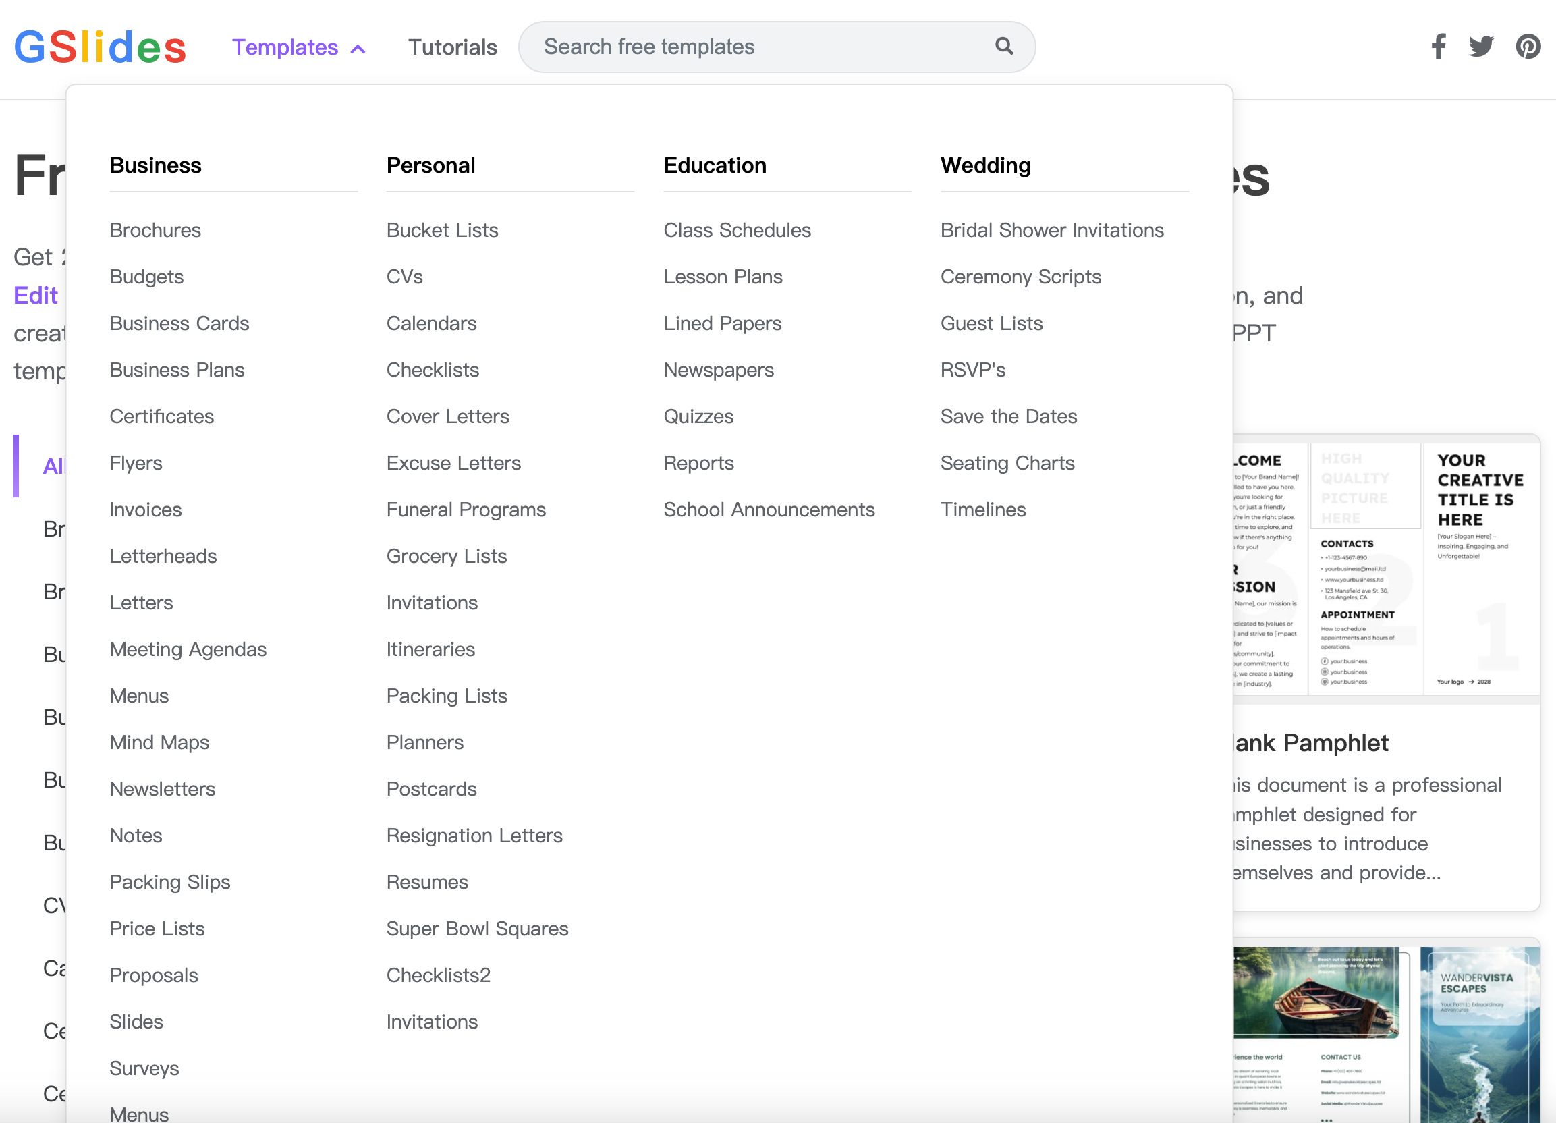Open Checklists2 category

(x=439, y=975)
